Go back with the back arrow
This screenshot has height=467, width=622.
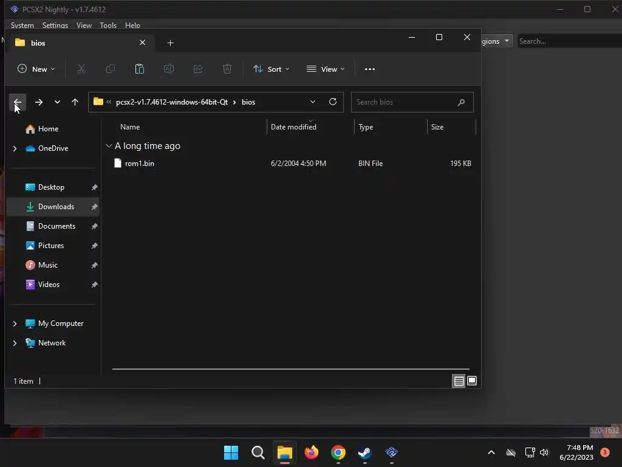click(18, 102)
